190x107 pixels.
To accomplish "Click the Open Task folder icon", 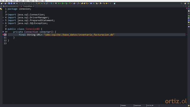I will click(x=84, y=3).
